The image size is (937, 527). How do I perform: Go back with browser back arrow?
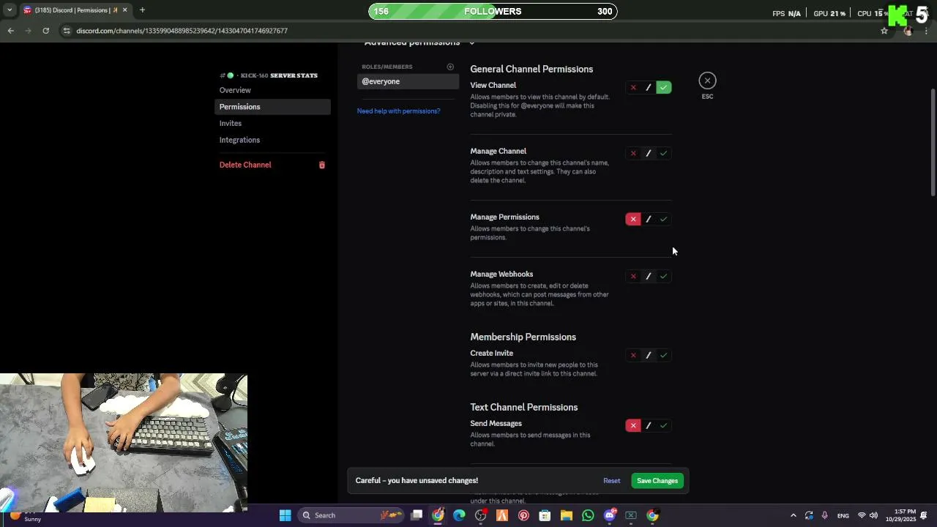[10, 31]
